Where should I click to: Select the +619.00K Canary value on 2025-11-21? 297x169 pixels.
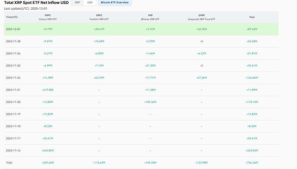(48, 90)
